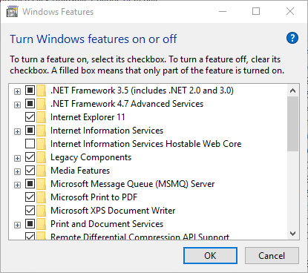Expand the Microsoft Message Queue (MSMQ) Server node

(17, 185)
